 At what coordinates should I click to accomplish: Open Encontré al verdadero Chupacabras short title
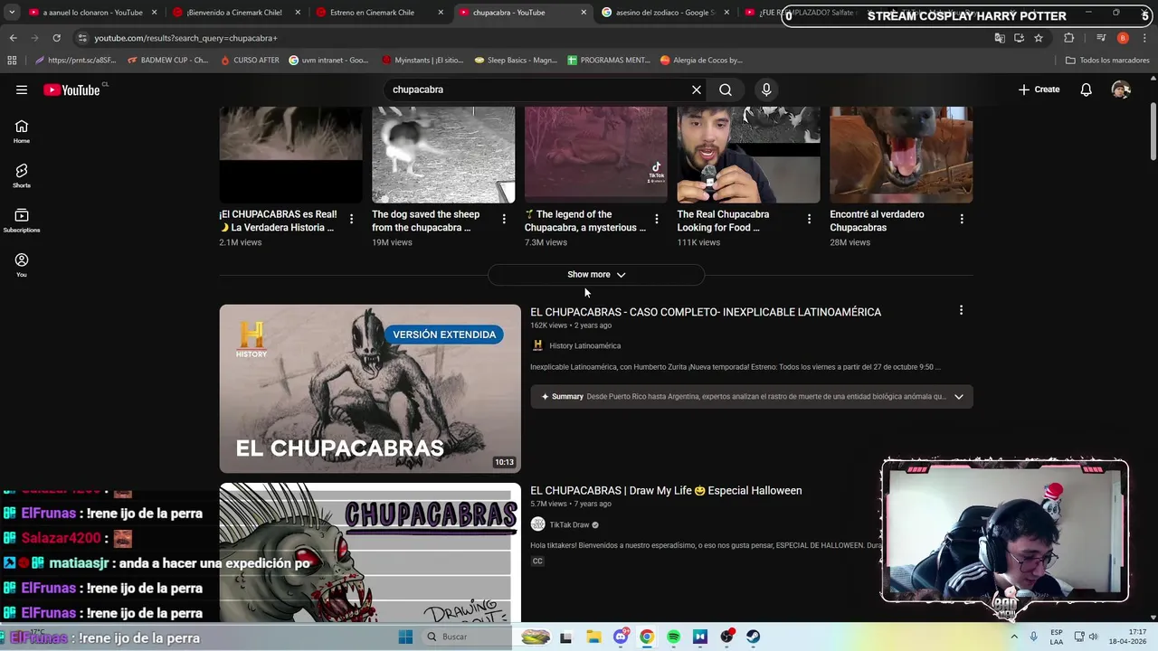[877, 221]
